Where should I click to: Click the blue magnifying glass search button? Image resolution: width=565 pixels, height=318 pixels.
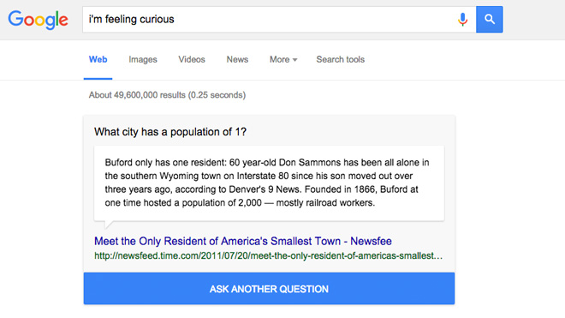click(490, 20)
